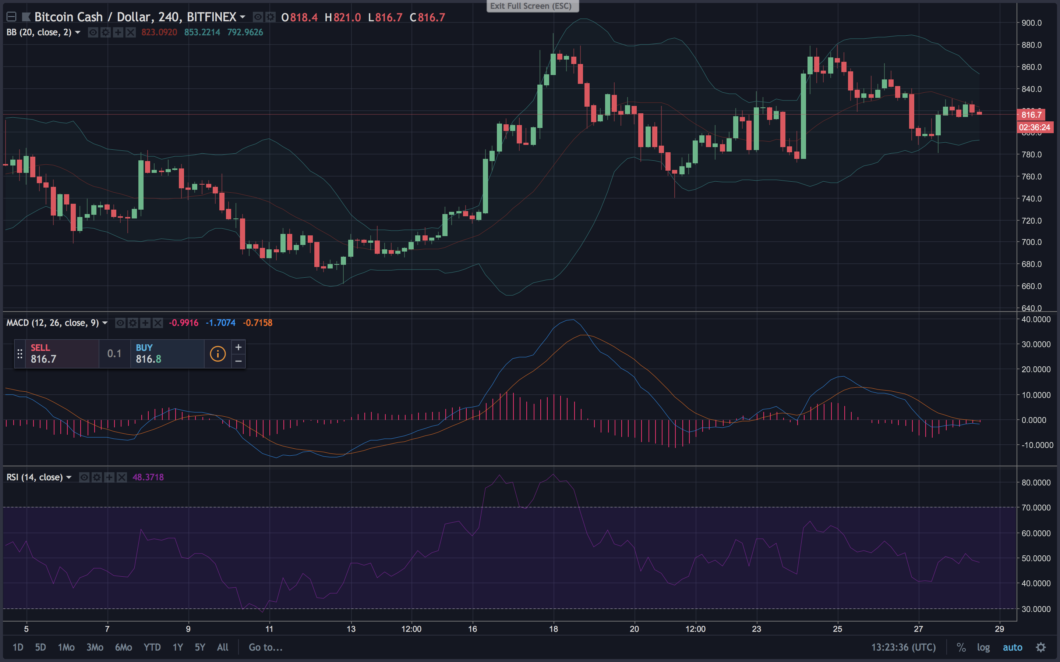Toggle percent scale mode
Image resolution: width=1060 pixels, height=662 pixels.
click(x=961, y=647)
